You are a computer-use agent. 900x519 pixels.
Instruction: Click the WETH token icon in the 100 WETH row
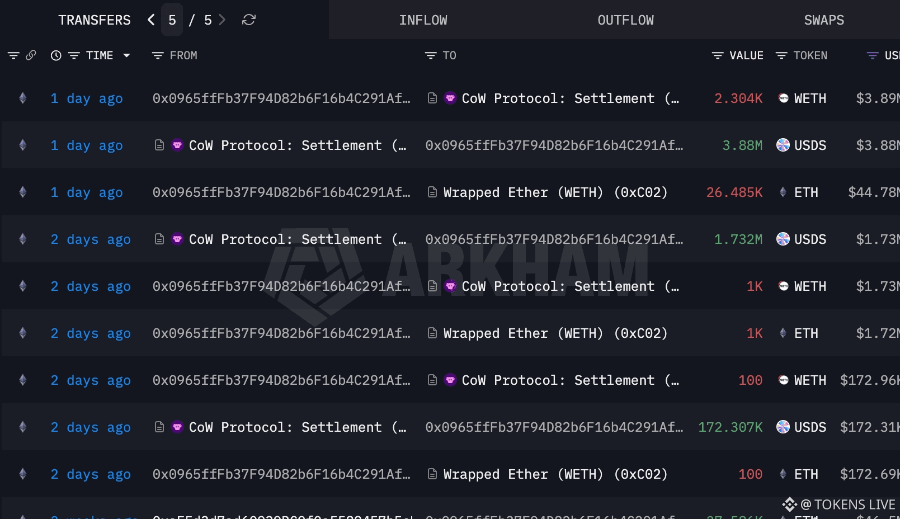(784, 380)
